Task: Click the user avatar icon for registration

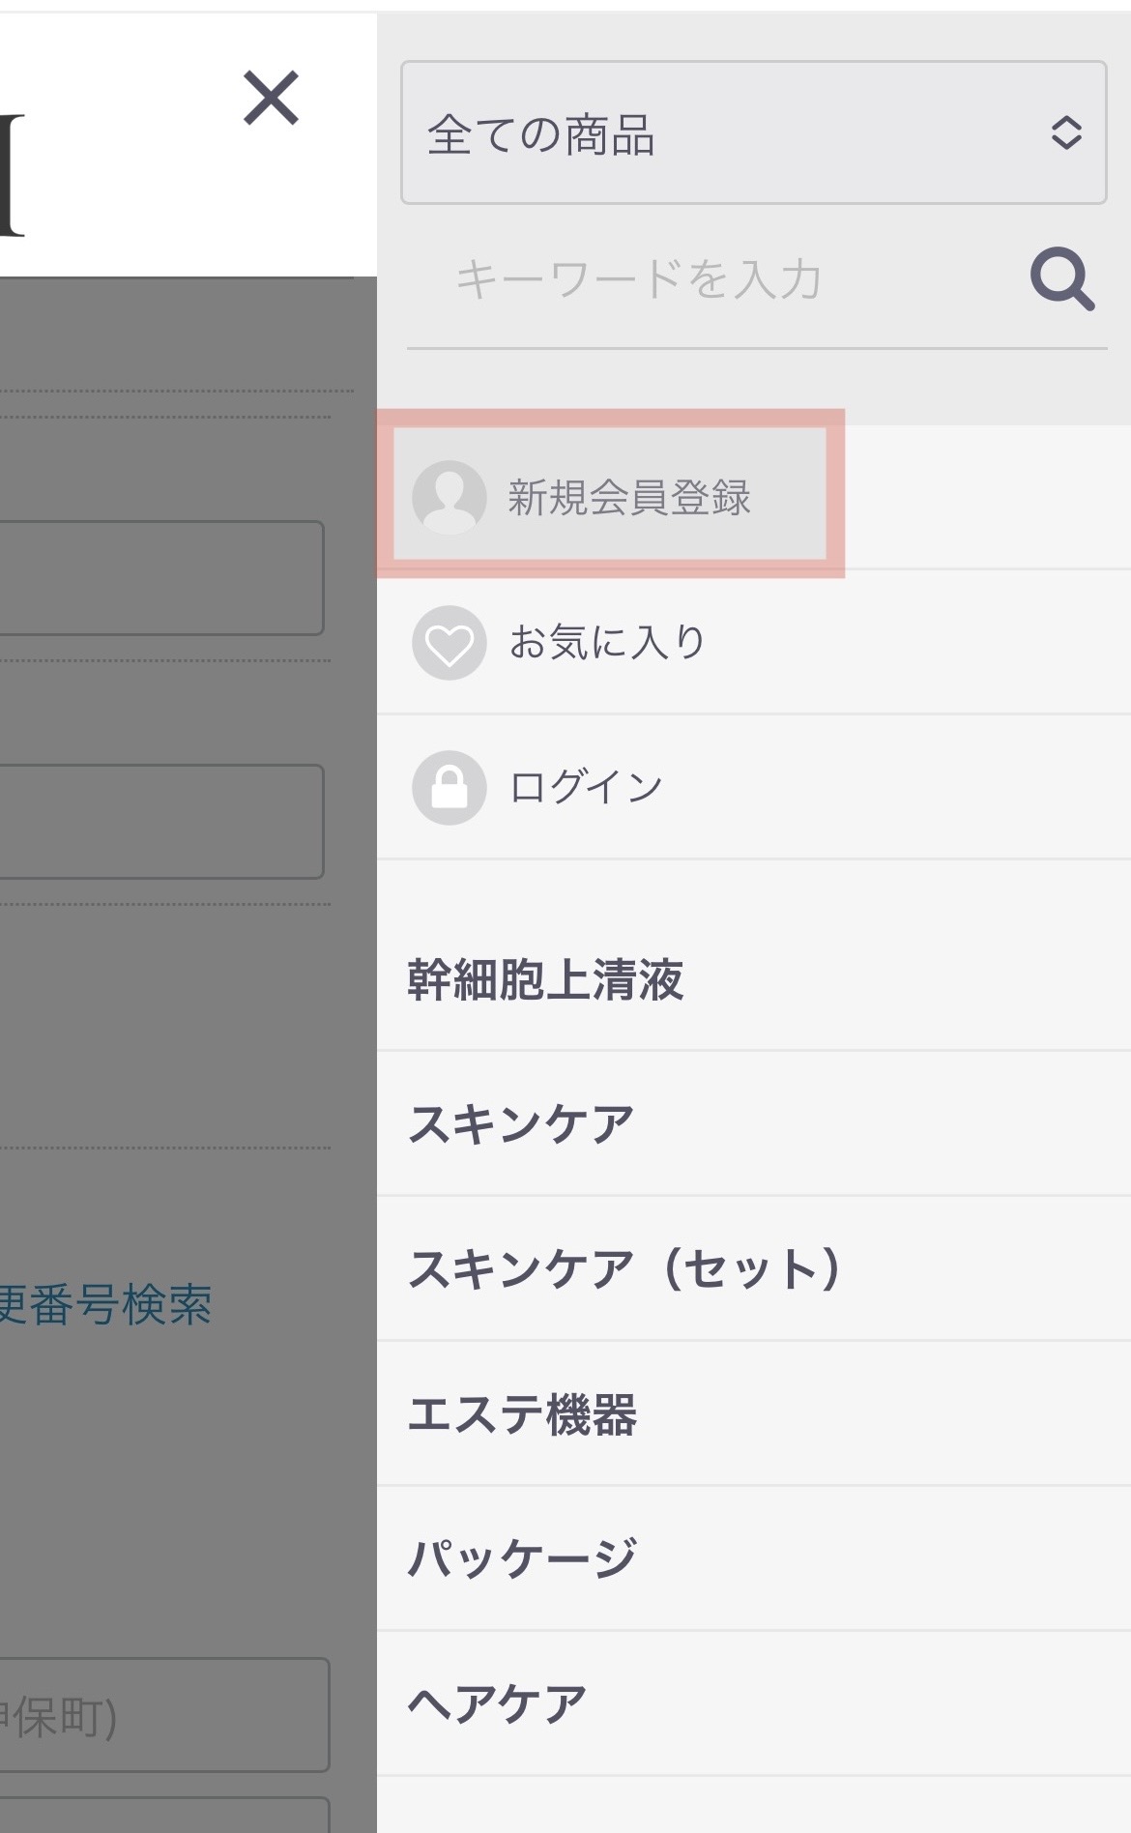Action: 449,497
